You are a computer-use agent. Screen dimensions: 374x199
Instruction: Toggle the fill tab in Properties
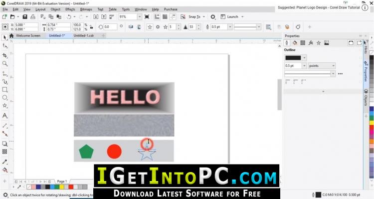(x=295, y=43)
